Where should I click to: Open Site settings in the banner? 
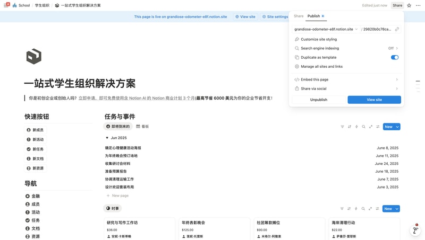275,17
